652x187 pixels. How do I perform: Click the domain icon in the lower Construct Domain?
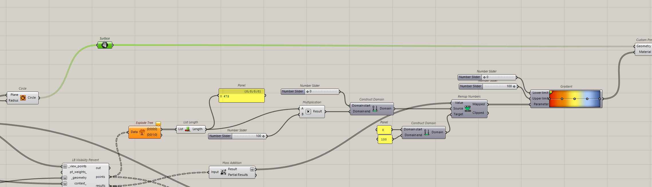point(427,132)
